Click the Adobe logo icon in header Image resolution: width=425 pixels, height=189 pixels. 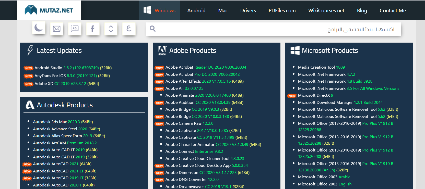[x=162, y=51]
